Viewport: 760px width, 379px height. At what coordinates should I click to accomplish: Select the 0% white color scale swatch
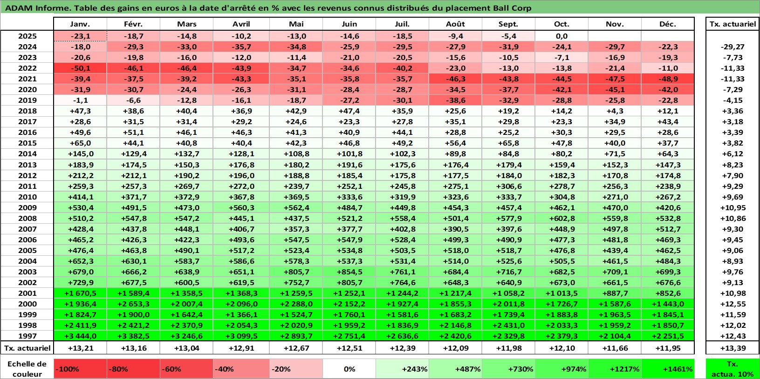[349, 369]
